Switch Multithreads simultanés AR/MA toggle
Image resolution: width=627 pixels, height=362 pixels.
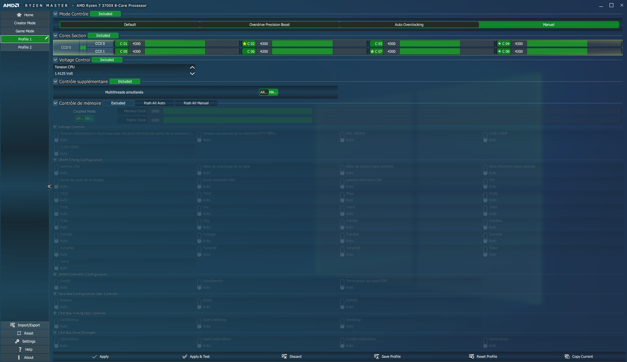pyautogui.click(x=268, y=92)
